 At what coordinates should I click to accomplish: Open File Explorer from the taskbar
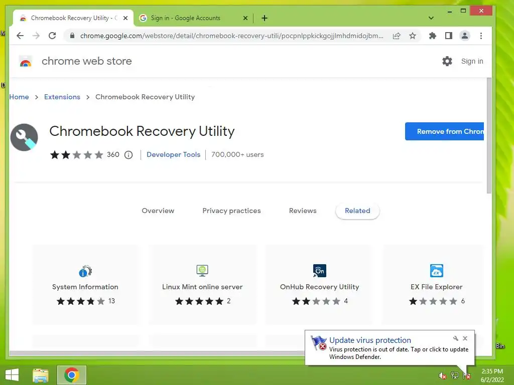point(41,375)
